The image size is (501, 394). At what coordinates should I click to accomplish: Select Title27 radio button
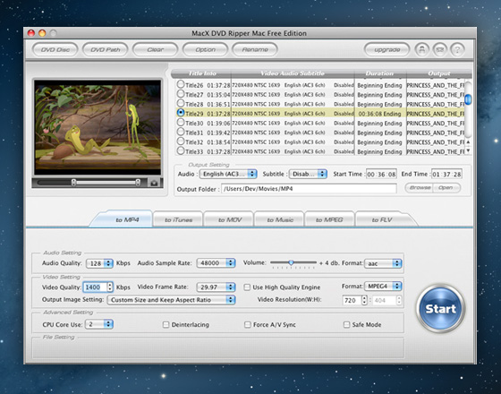point(181,94)
